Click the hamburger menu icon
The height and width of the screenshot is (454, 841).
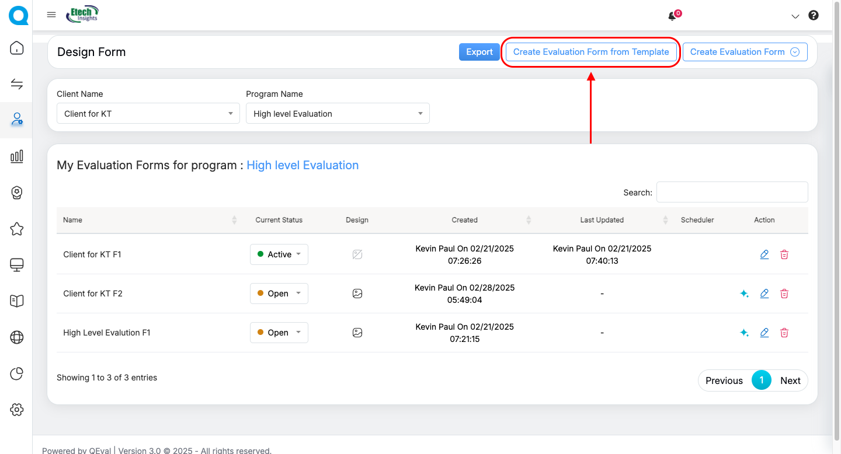[51, 15]
